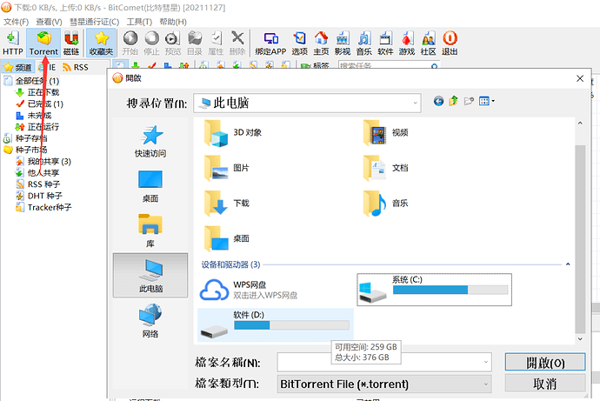Click the start (开始) toolbar icon

(130, 43)
